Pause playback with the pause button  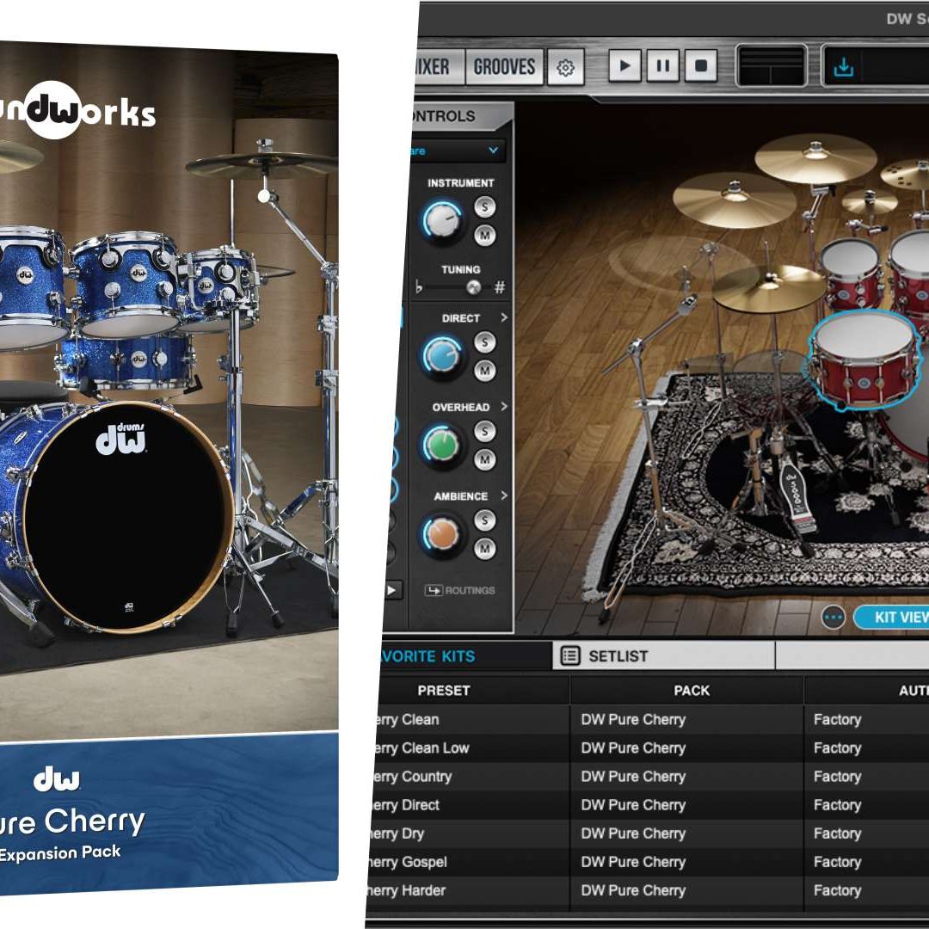point(663,65)
